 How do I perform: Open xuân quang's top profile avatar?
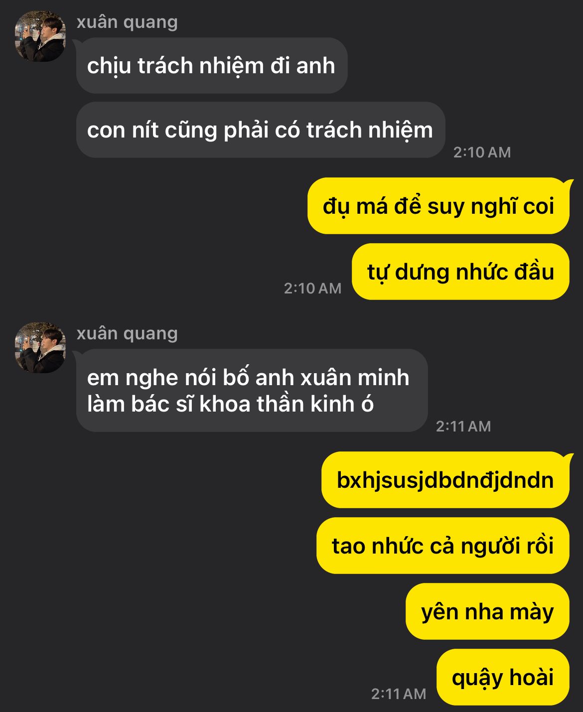click(x=40, y=37)
